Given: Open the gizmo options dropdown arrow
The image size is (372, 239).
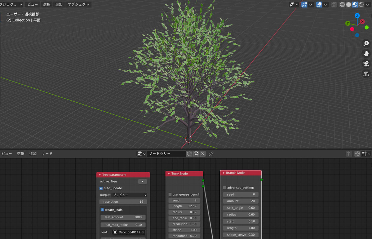Looking at the screenshot, I should [311, 5].
